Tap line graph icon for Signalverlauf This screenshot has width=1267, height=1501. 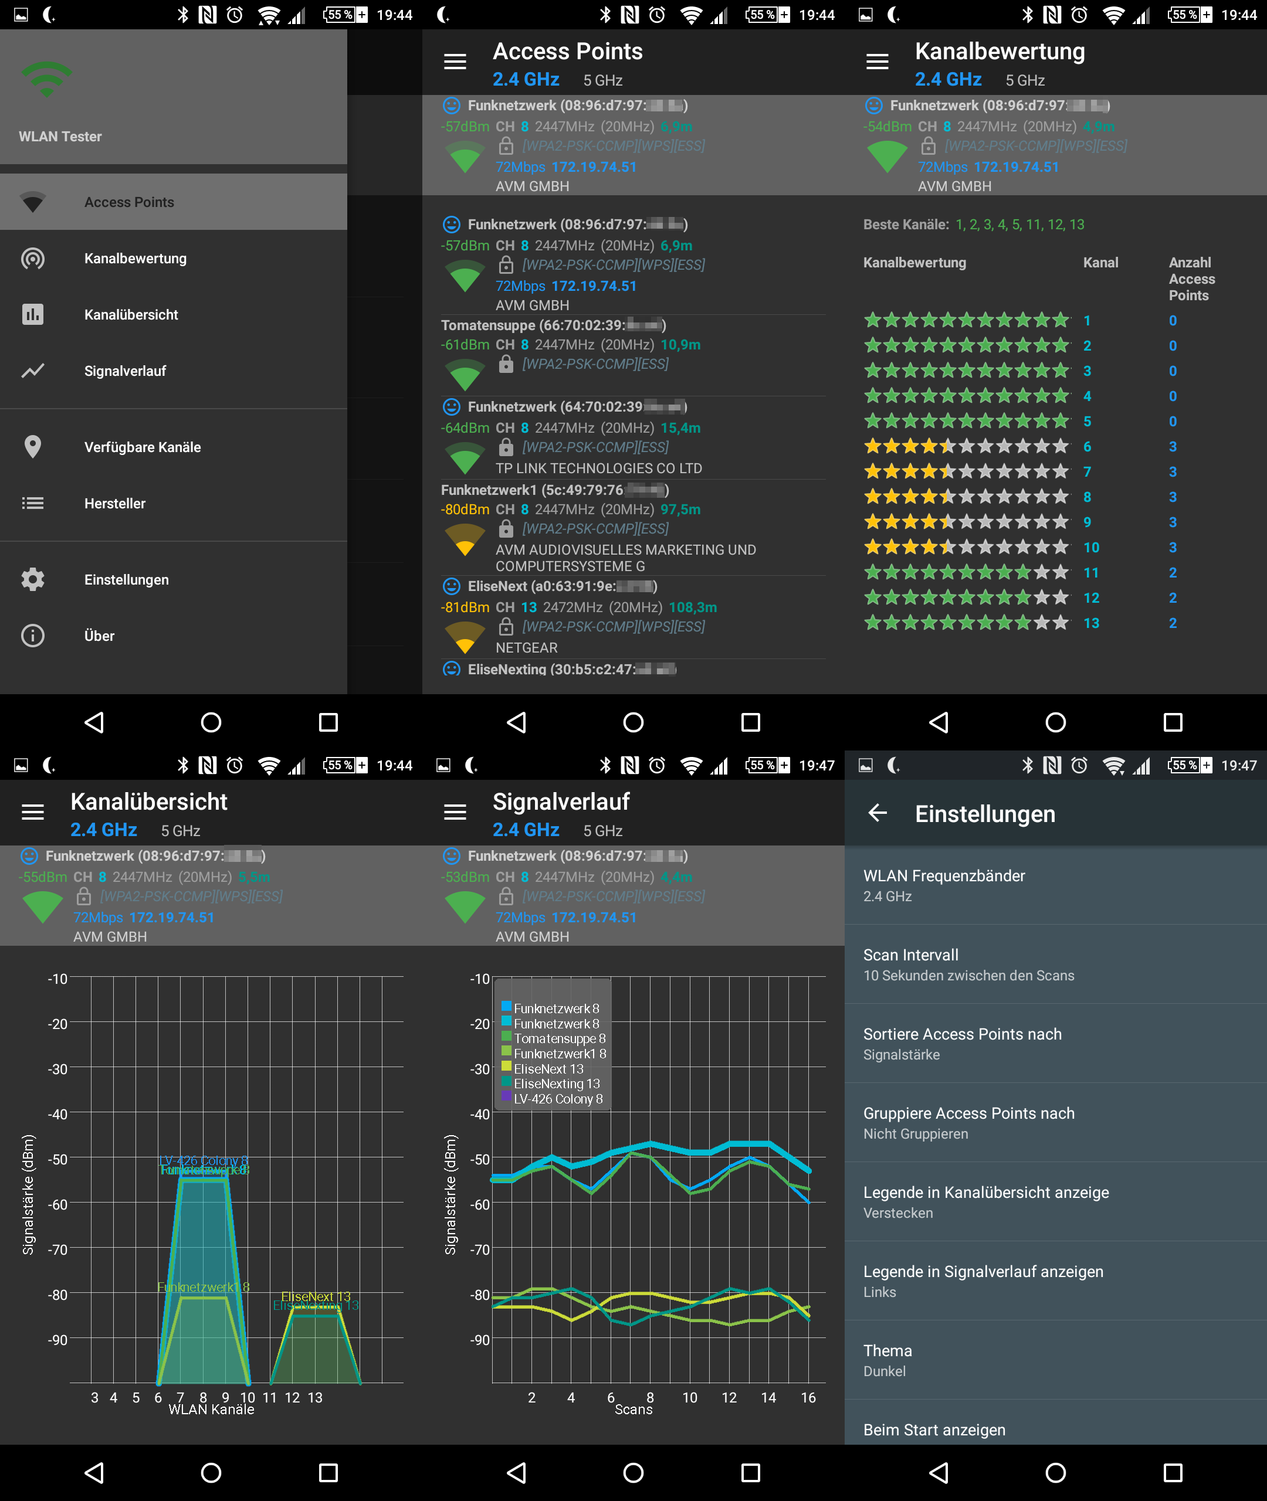pos(32,371)
